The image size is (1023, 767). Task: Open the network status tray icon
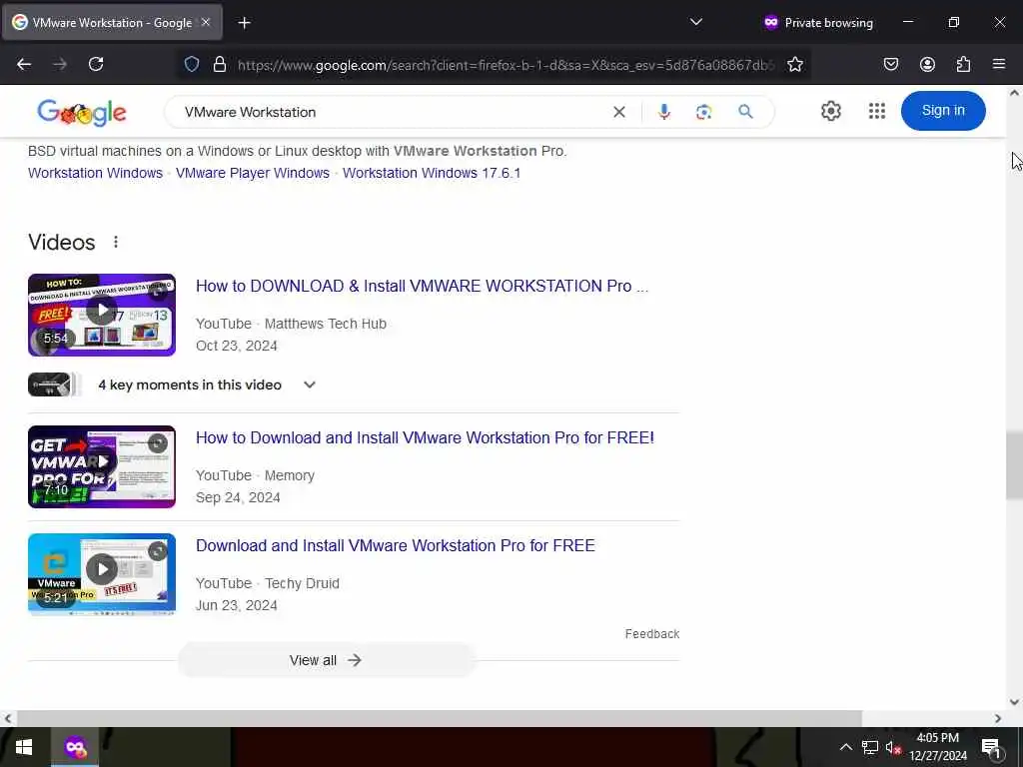point(870,747)
